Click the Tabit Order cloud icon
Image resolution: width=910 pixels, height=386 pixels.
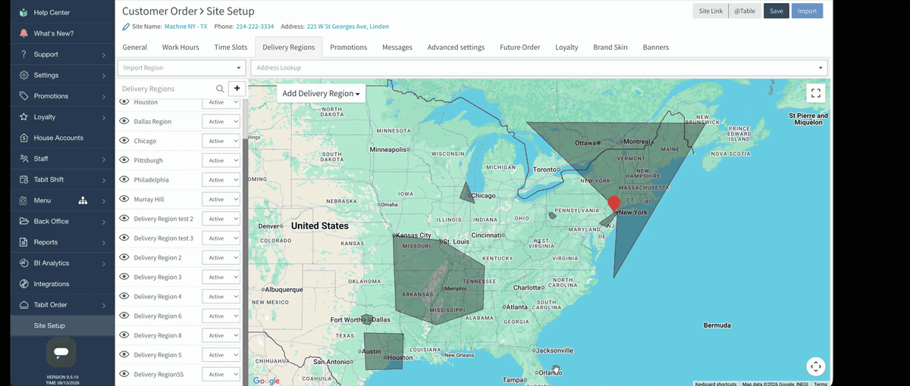[x=24, y=304]
